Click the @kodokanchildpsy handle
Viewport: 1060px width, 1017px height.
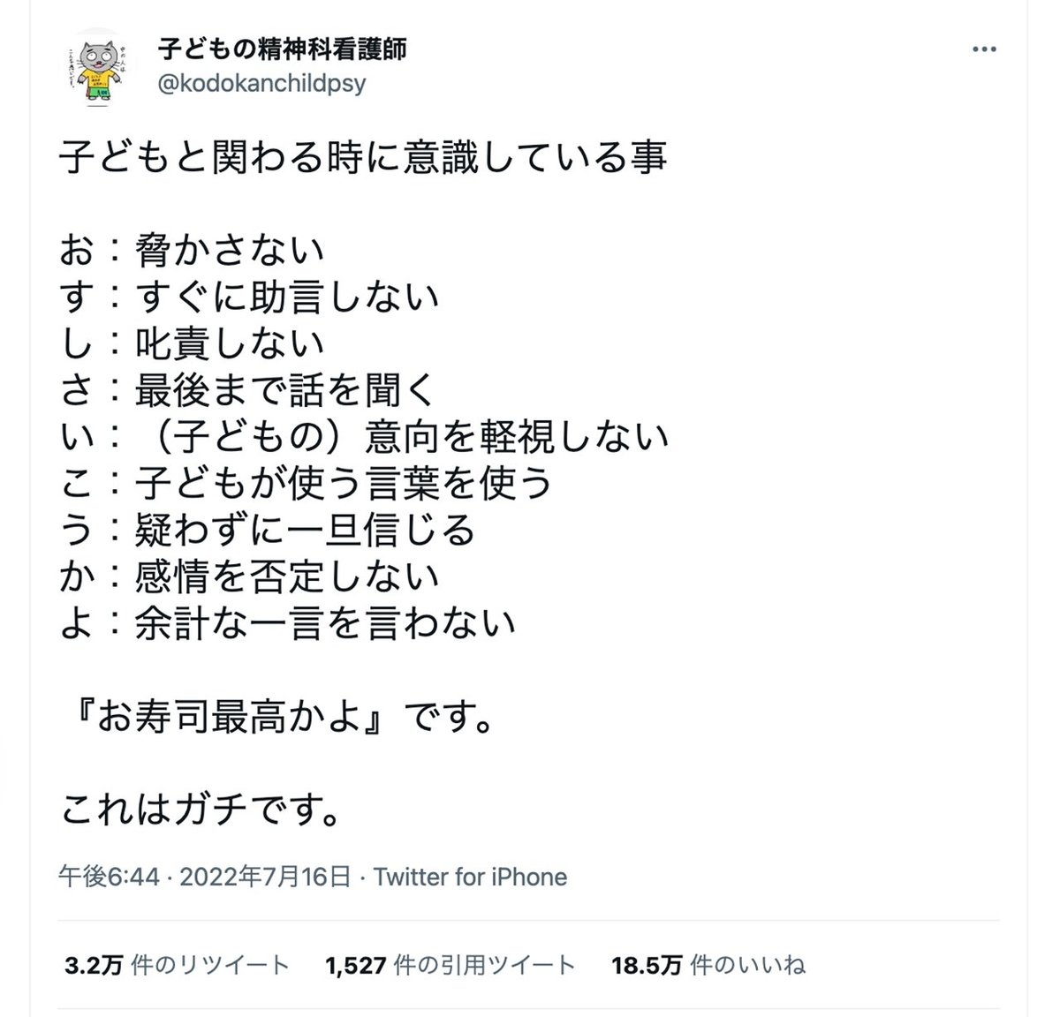point(261,84)
